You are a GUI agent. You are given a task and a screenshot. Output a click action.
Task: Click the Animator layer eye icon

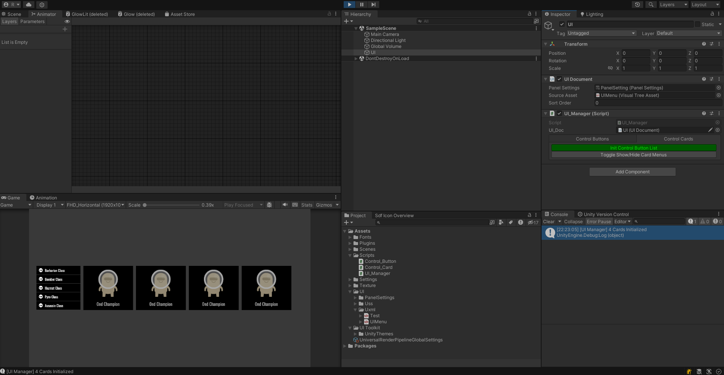click(x=67, y=22)
